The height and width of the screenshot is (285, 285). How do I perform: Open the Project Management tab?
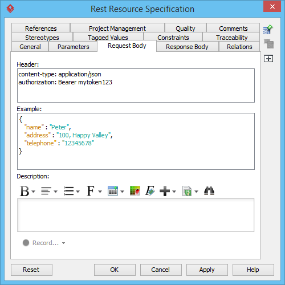click(x=117, y=28)
